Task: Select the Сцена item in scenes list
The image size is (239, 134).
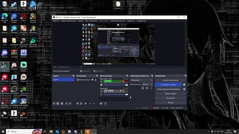Action: pos(63,80)
